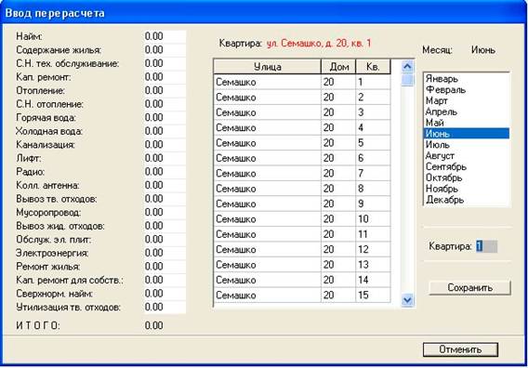Viewport: 528px width, 368px height.
Task: Select the Семашко row for apartment 9
Action: click(x=302, y=204)
